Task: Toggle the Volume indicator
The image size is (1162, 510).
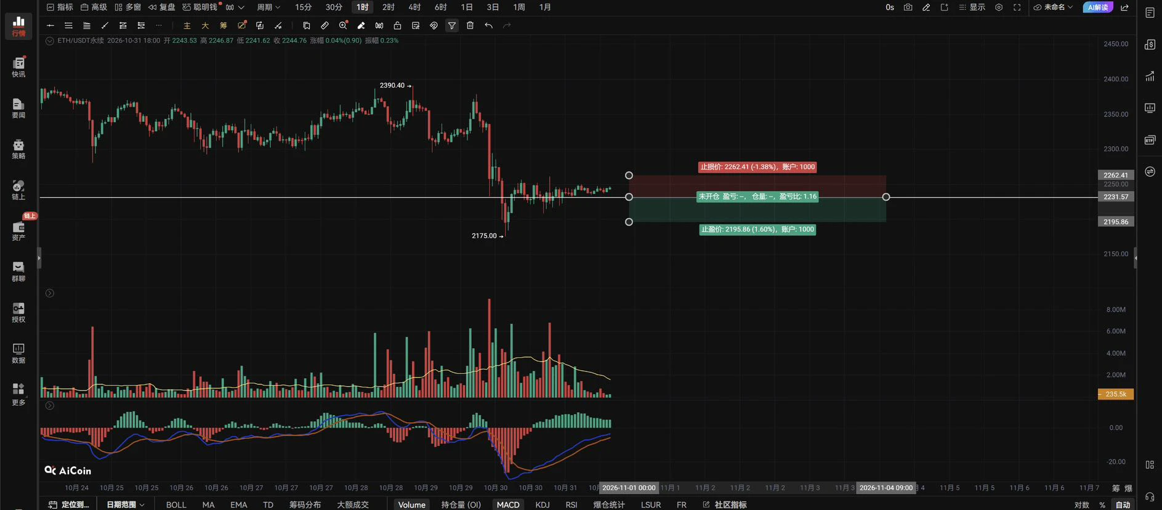Action: 411,504
